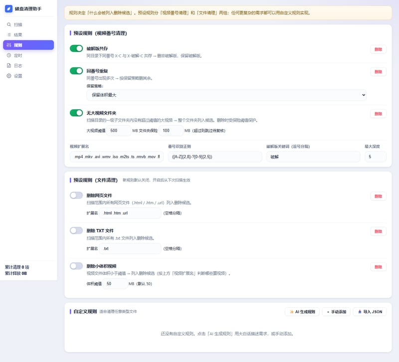Screen dimensions: 399x362
Task: Delete the 破解版共存 rule with 删除
Action: 378,49
